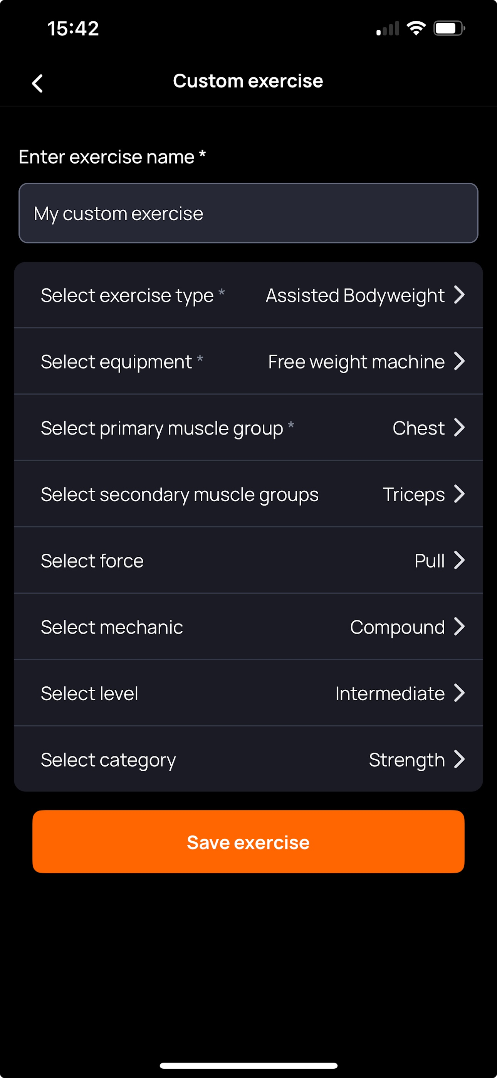Tap chevron beside Free weight machine
Image resolution: width=497 pixels, height=1078 pixels.
tap(459, 361)
